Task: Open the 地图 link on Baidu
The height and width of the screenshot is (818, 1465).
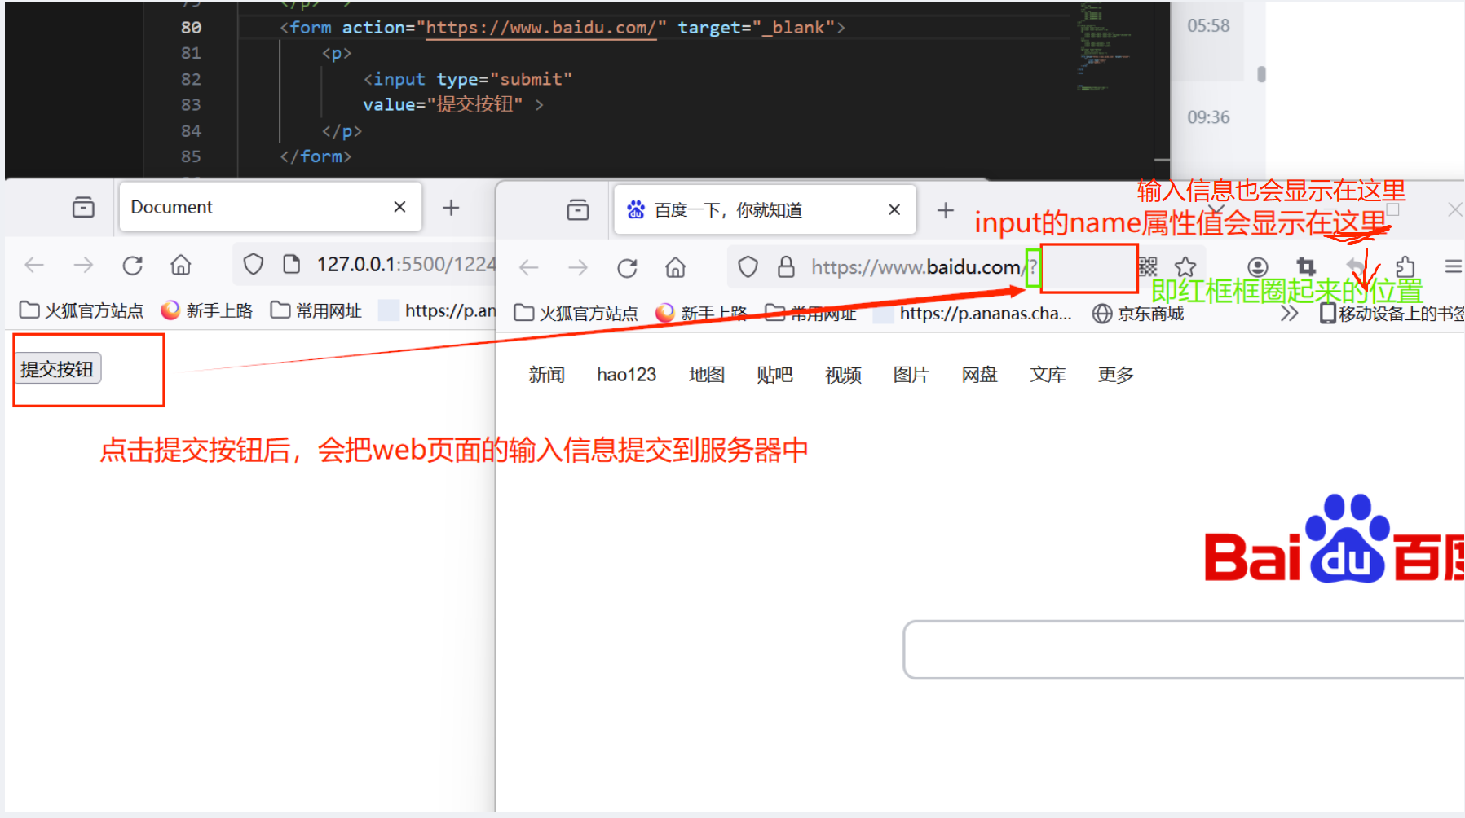Action: (706, 375)
